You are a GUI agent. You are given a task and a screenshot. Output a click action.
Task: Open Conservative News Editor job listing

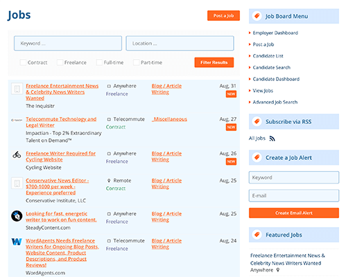[58, 186]
